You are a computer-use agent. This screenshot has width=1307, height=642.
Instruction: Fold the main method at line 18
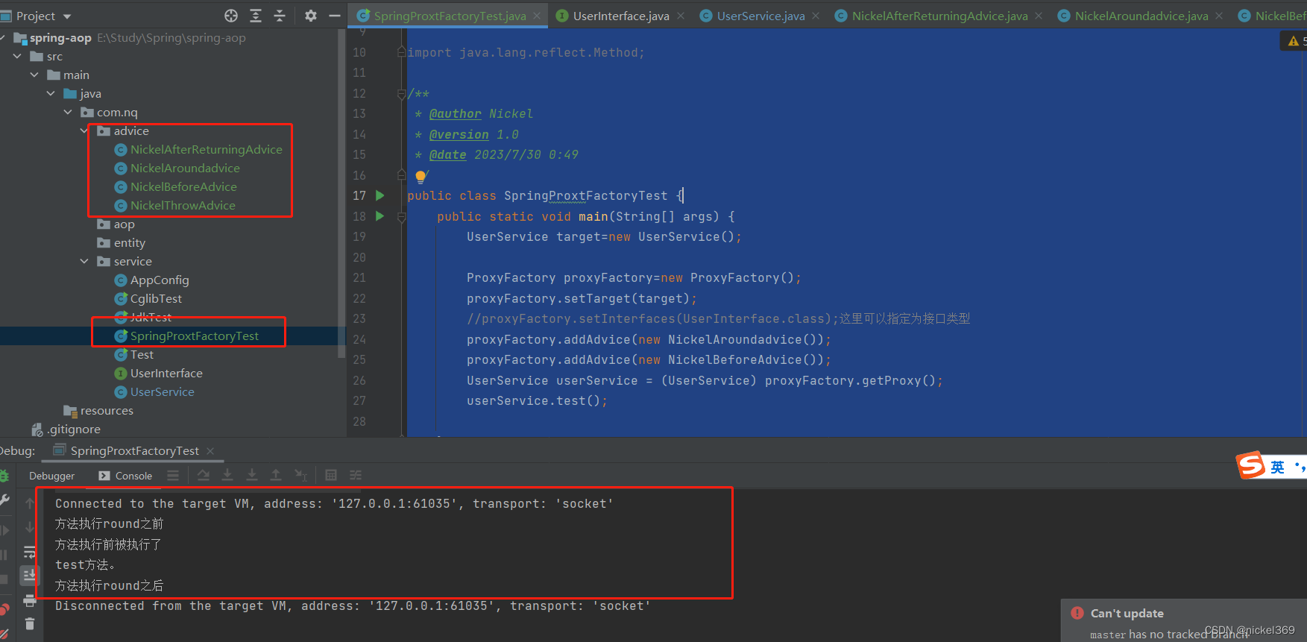coord(402,217)
